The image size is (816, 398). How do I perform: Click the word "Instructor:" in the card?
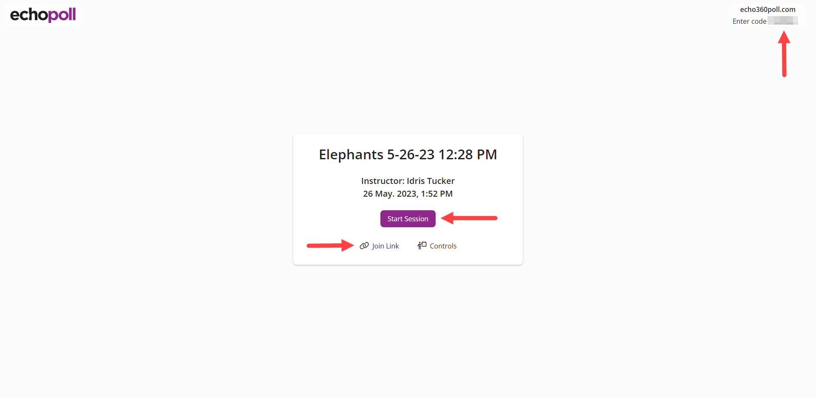pos(382,181)
